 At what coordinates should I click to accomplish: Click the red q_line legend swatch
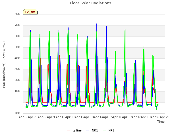click(x=69, y=131)
